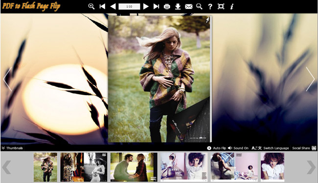Switch to fullscreen mode
Screen dimensions: 318x183
point(221,6)
